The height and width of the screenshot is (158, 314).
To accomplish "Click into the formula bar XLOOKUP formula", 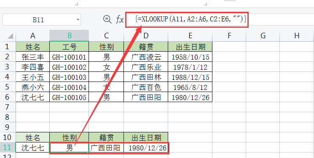I will [x=190, y=19].
